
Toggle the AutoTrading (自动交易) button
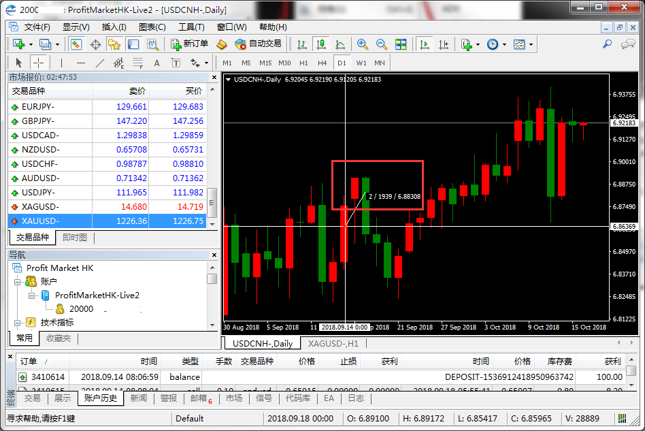(x=258, y=44)
